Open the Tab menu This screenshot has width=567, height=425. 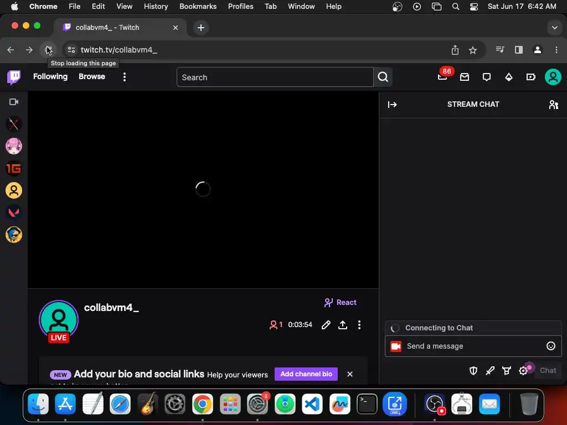270,7
